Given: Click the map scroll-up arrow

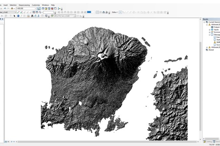Looking at the screenshot, I should pos(200,19).
